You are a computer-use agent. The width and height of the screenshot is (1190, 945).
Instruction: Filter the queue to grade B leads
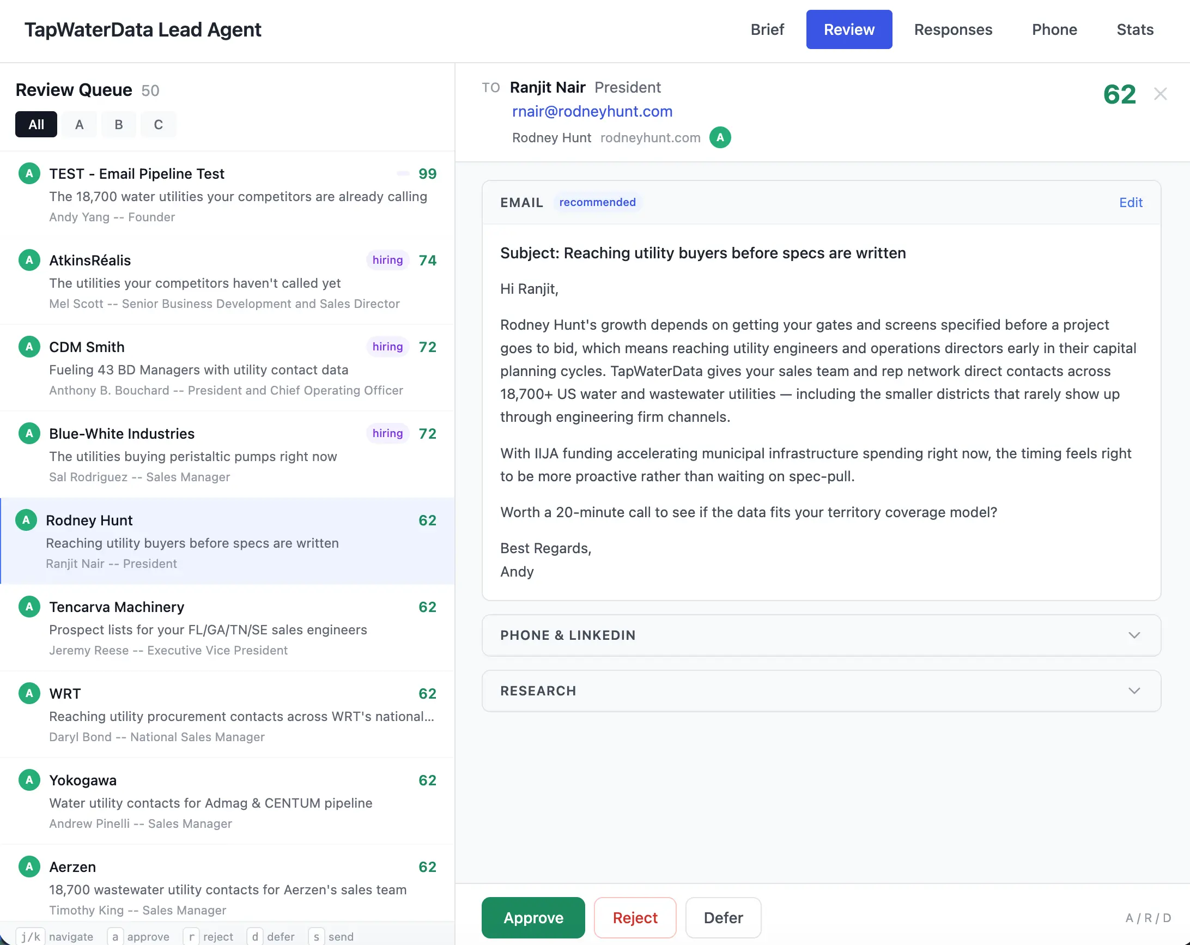119,124
